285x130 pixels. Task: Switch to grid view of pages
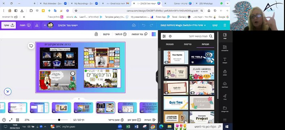pos(17,120)
